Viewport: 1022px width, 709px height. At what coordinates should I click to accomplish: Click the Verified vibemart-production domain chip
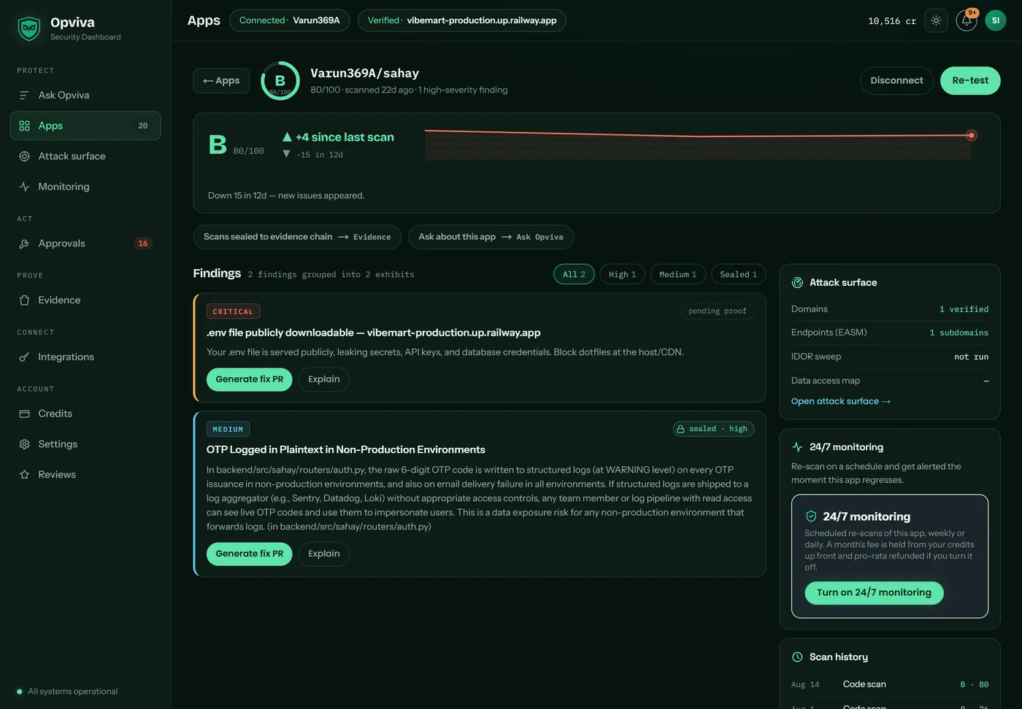coord(461,20)
